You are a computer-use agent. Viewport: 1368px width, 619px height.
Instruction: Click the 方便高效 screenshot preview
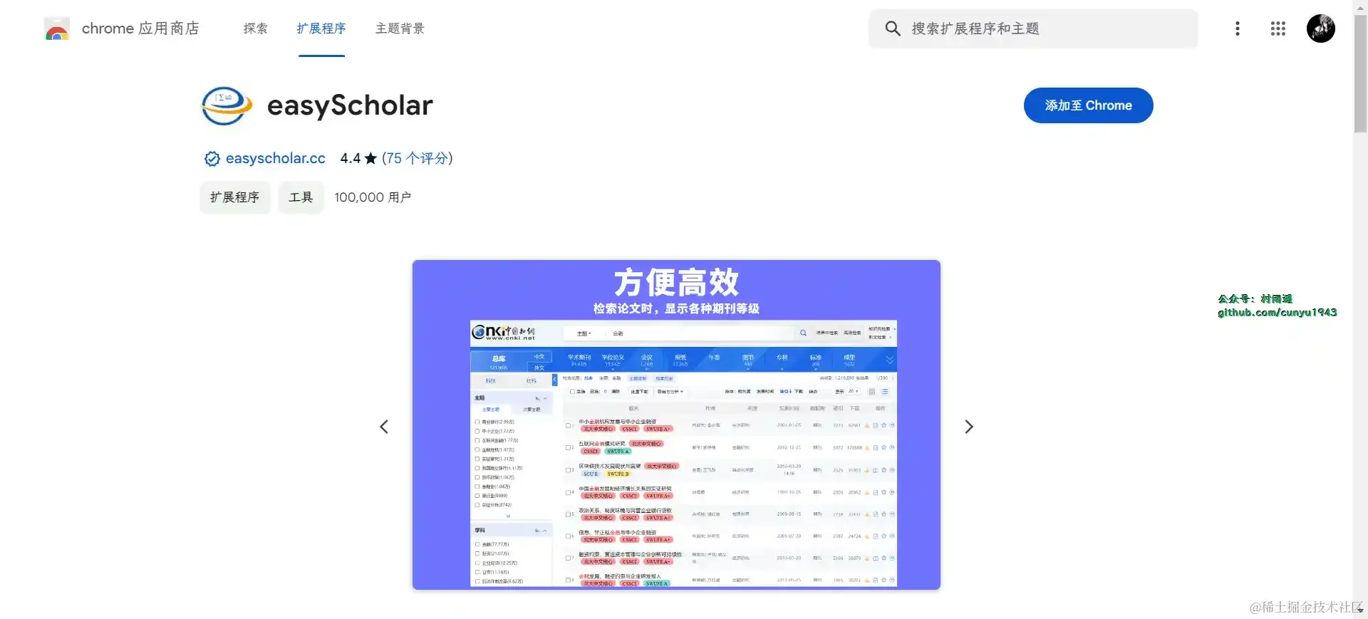coord(676,425)
